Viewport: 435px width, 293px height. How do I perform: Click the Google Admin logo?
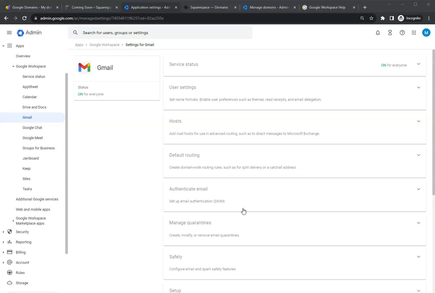pos(29,33)
